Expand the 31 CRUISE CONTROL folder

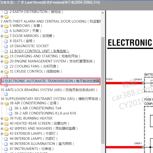point(2,72)
